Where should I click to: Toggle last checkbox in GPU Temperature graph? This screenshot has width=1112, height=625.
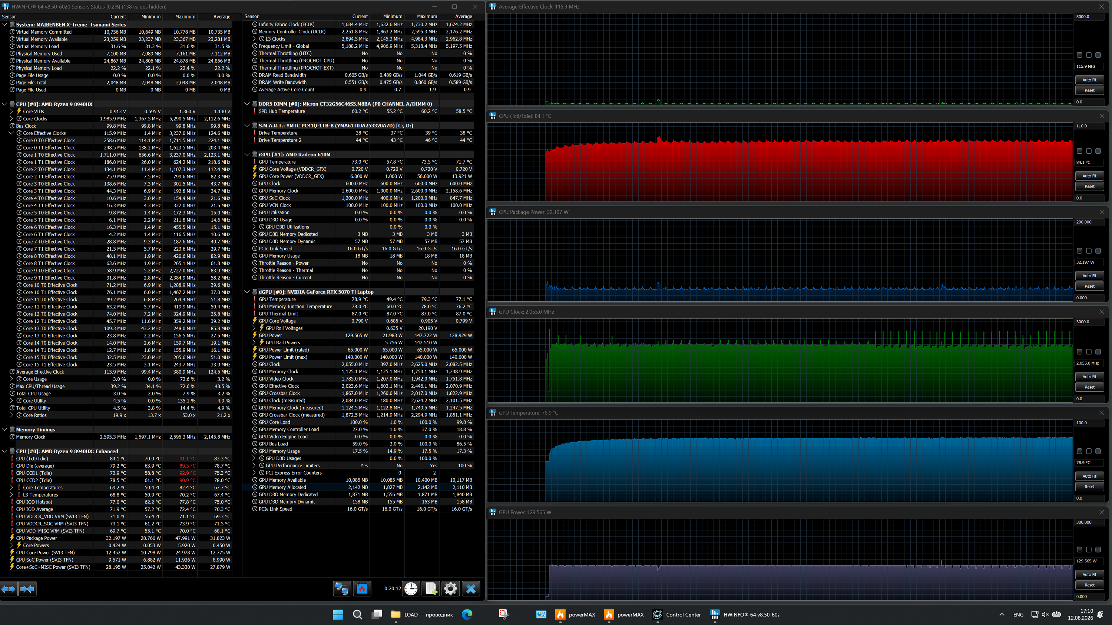[1098, 451]
